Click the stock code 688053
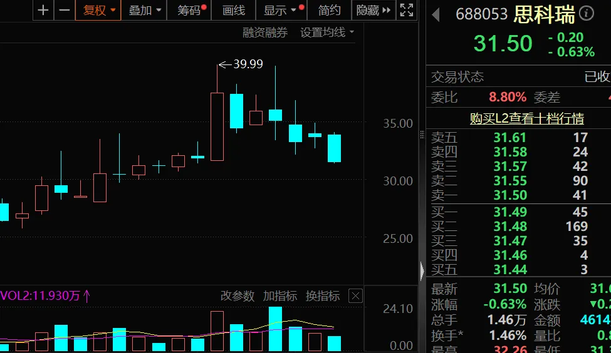 tap(482, 14)
